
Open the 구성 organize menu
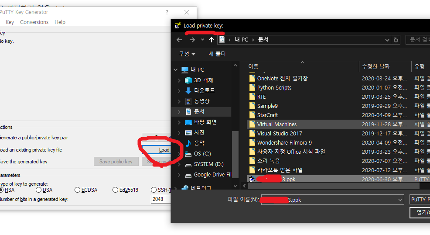[187, 54]
